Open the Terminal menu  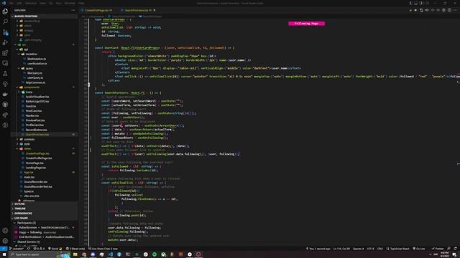70,3
